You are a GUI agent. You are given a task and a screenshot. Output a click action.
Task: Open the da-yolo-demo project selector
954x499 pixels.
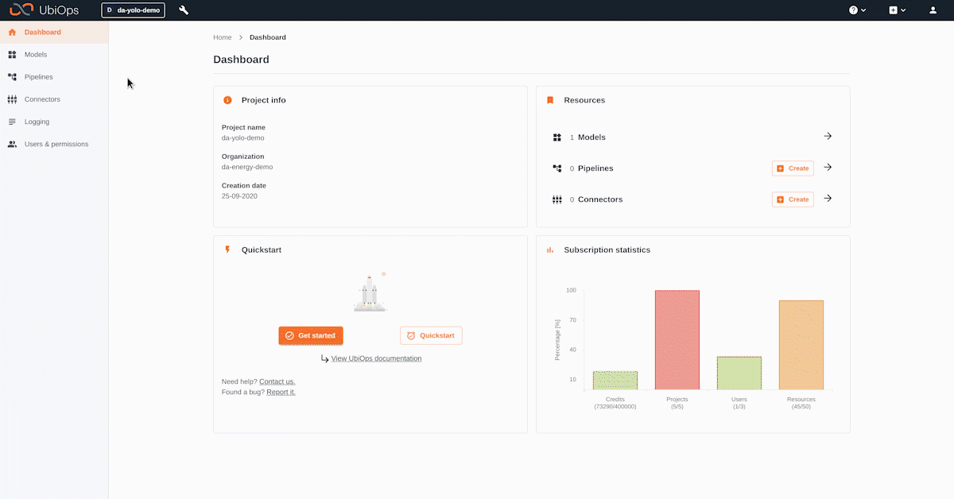coord(134,10)
